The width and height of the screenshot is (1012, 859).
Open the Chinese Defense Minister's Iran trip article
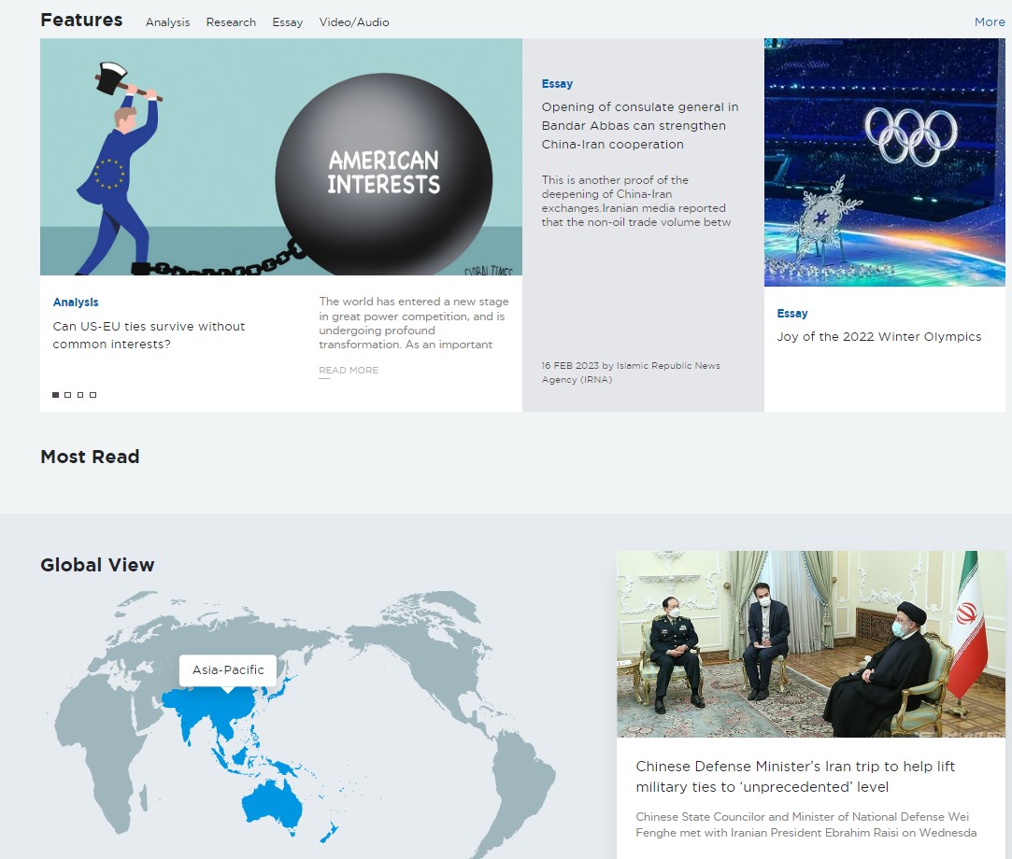795,777
